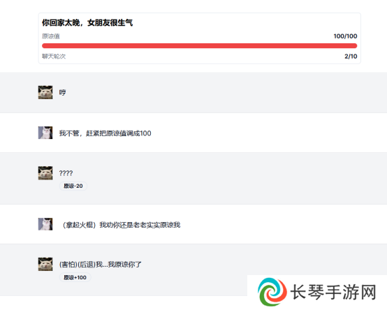Click the user avatar beside 我不管 message
This screenshot has height=310, width=387.
(45, 133)
